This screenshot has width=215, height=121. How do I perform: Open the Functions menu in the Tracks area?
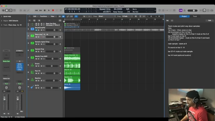44,16
